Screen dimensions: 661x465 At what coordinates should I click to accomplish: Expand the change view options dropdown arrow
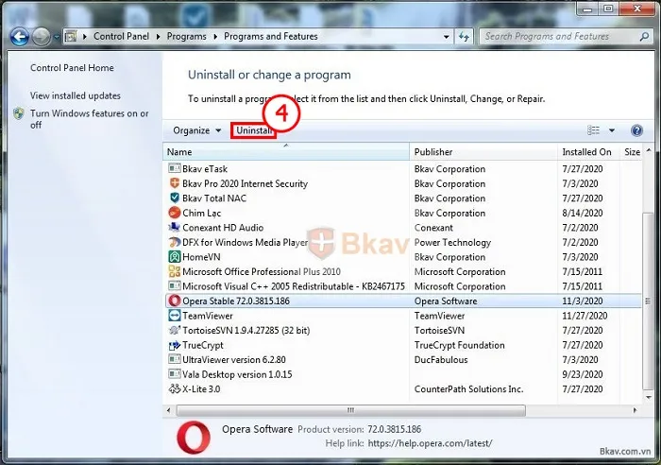click(x=612, y=130)
